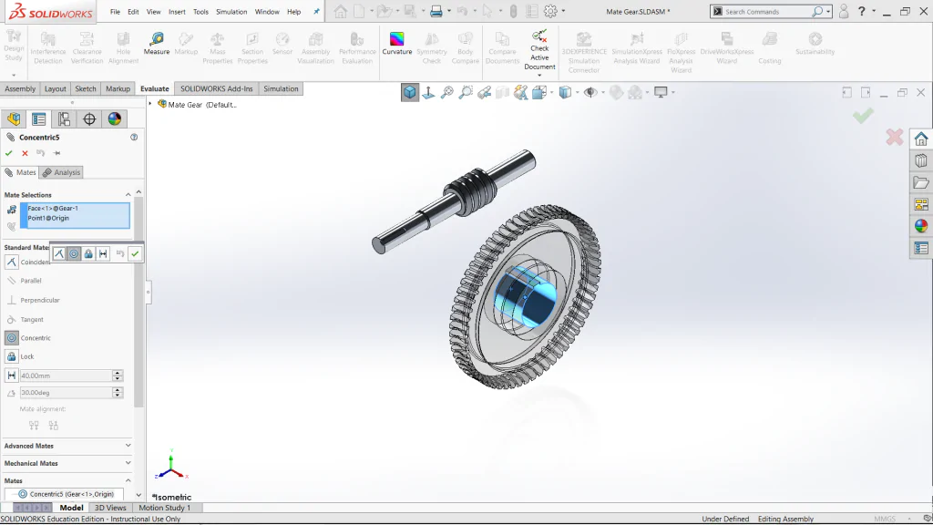The image size is (933, 525).
Task: Click the Zoom to Fit view icon
Action: click(446, 92)
